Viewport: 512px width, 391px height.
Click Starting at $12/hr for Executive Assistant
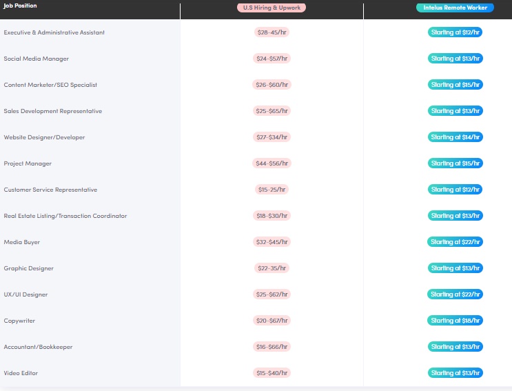pyautogui.click(x=455, y=32)
